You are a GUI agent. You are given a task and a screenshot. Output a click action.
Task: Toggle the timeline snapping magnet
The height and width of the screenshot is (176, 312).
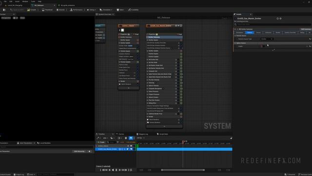tap(131, 138)
